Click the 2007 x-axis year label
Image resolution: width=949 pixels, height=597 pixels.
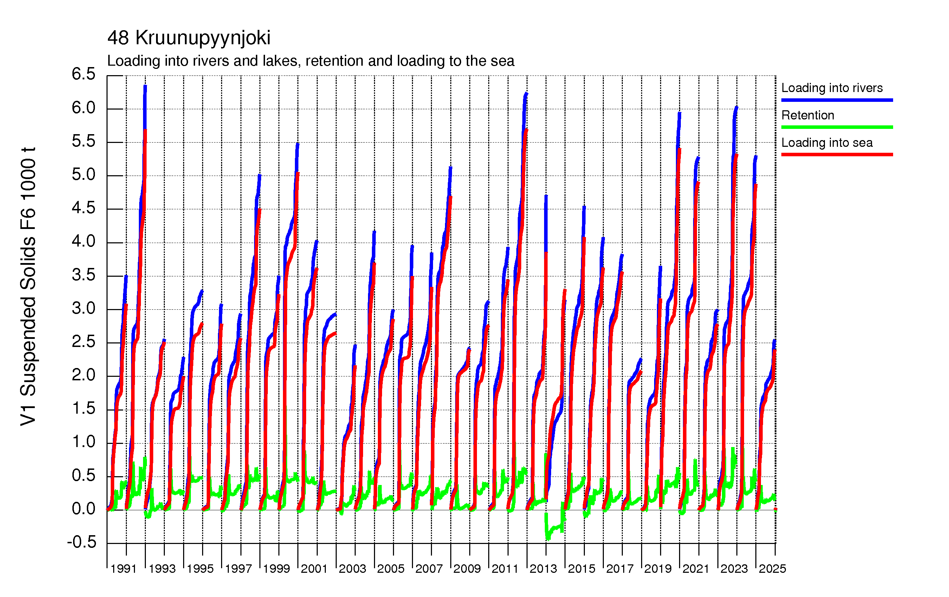pyautogui.click(x=429, y=569)
